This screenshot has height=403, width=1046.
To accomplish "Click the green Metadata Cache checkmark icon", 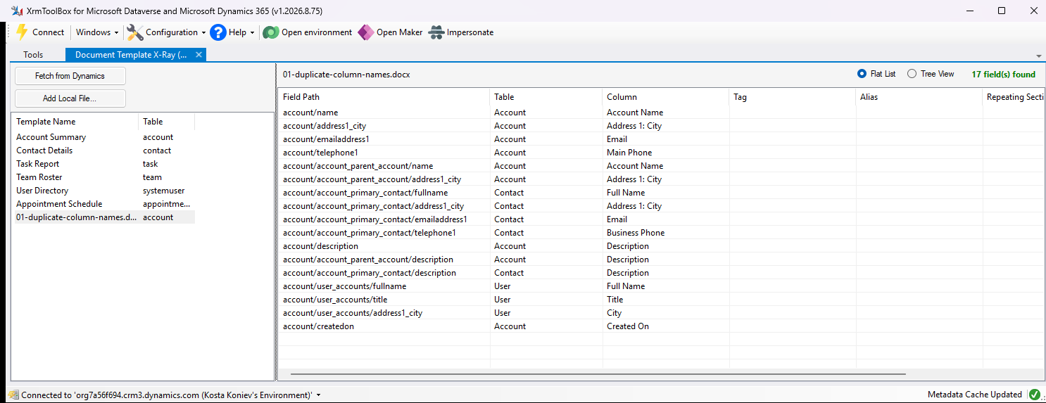I will pyautogui.click(x=1034, y=395).
